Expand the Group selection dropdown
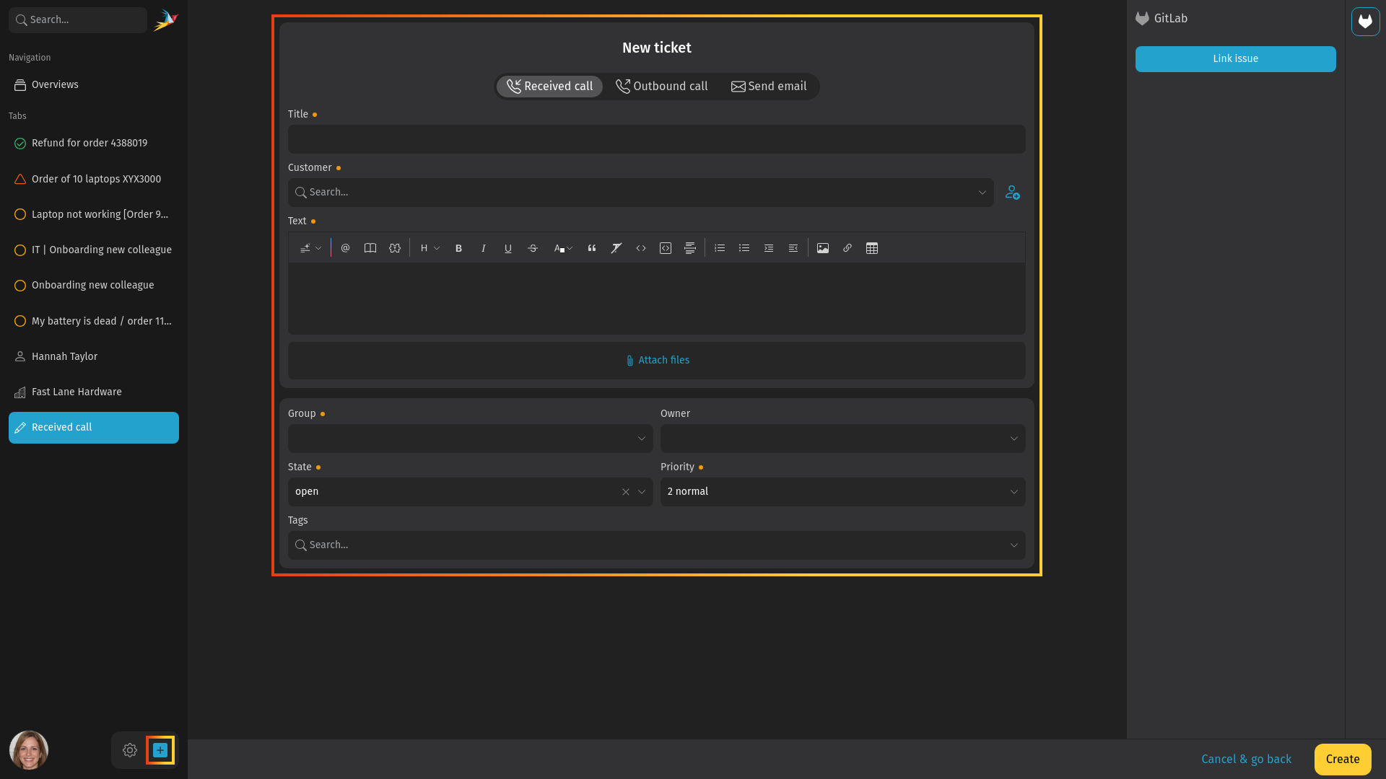This screenshot has height=779, width=1386. (470, 438)
